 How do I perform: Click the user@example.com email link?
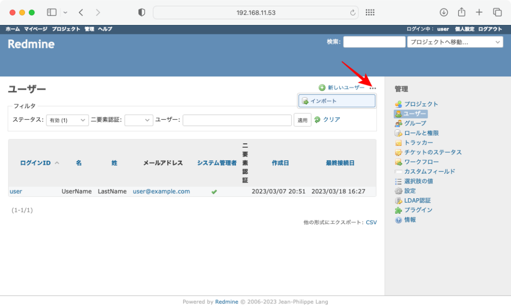pos(161,191)
